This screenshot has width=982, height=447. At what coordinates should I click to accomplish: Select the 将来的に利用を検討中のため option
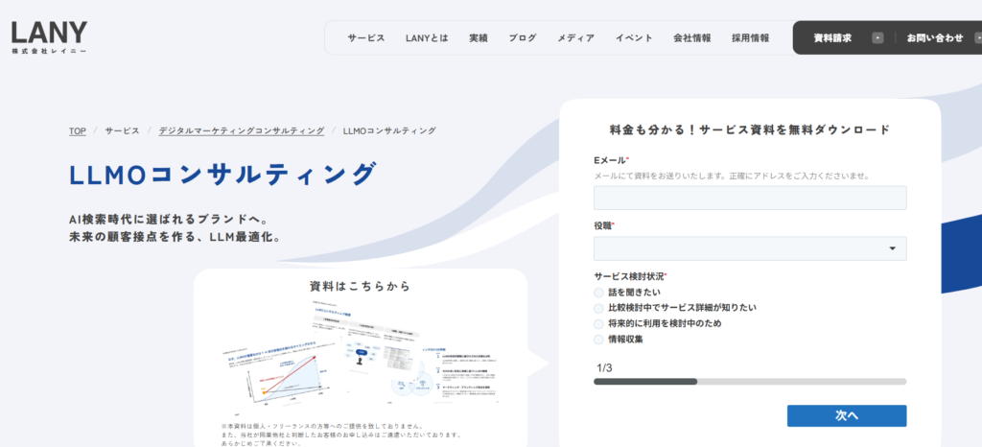click(599, 323)
